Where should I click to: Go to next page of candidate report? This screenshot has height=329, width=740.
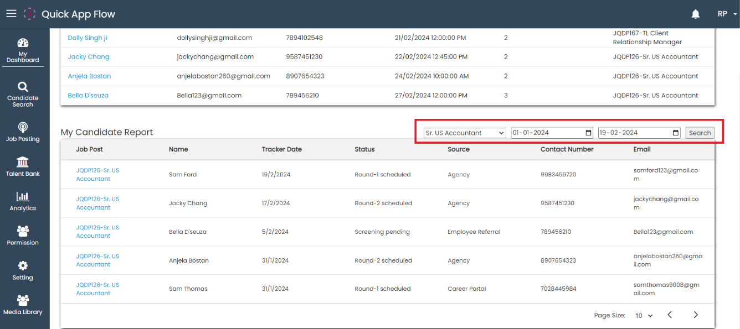tap(696, 315)
